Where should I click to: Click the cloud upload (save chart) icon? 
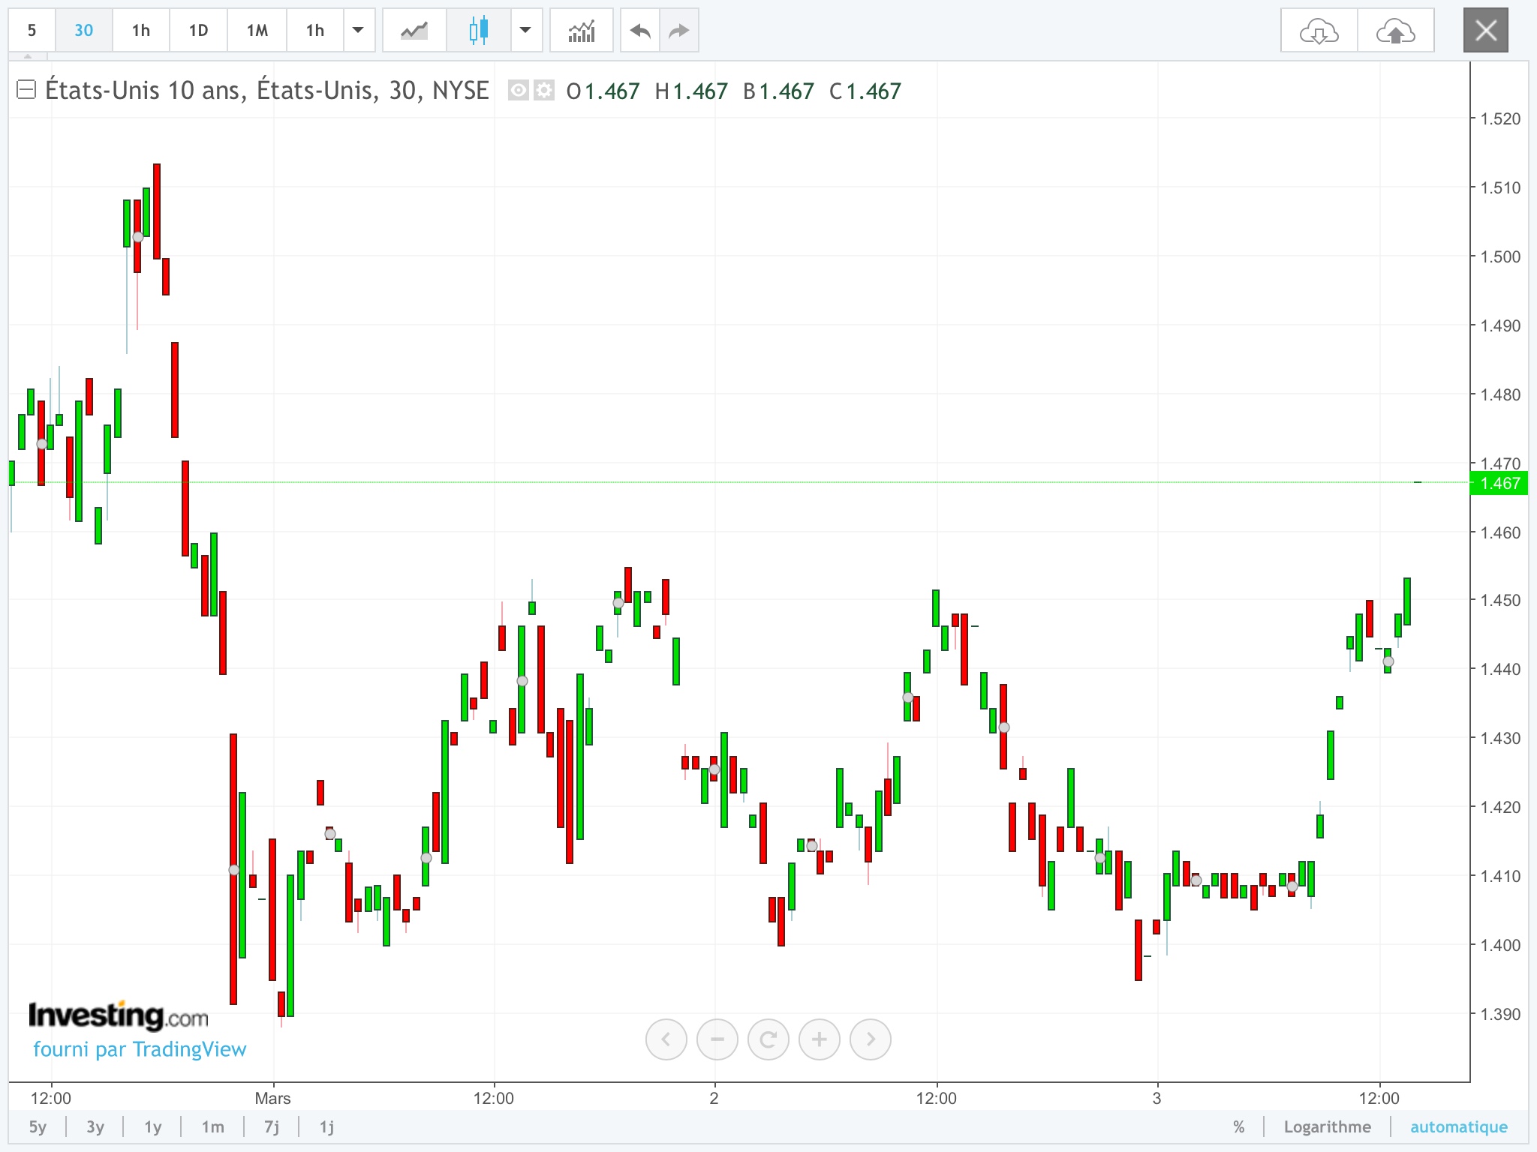1395,31
